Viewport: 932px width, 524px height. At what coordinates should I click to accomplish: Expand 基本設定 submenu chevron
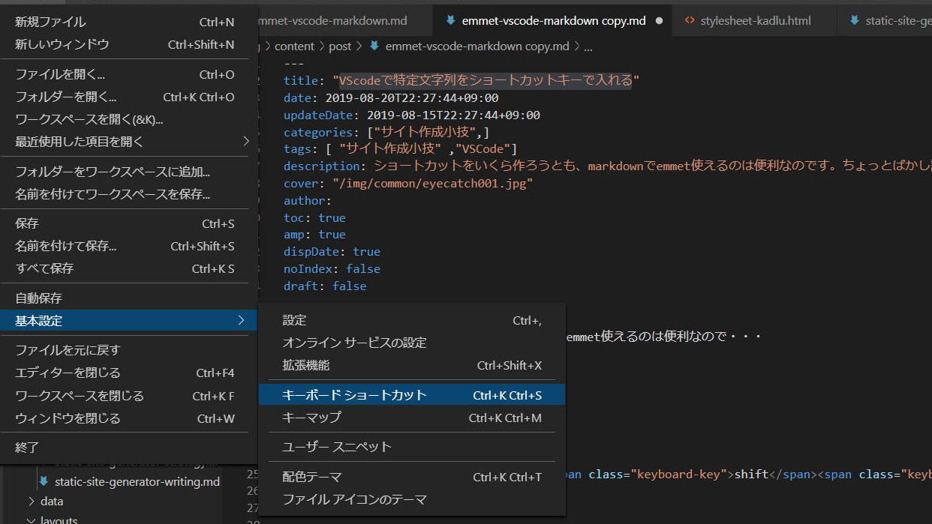(241, 320)
